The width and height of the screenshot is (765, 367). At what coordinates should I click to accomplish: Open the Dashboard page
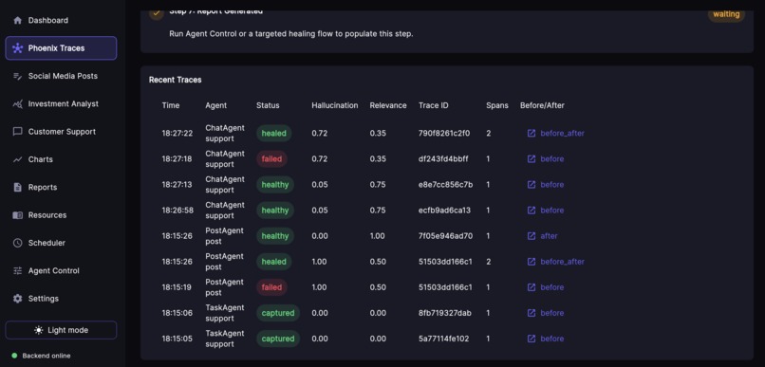tap(61, 21)
